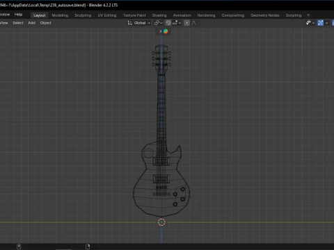Open the Animation workspace tab
Image resolution: width=334 pixels, height=250 pixels.
coord(182,15)
